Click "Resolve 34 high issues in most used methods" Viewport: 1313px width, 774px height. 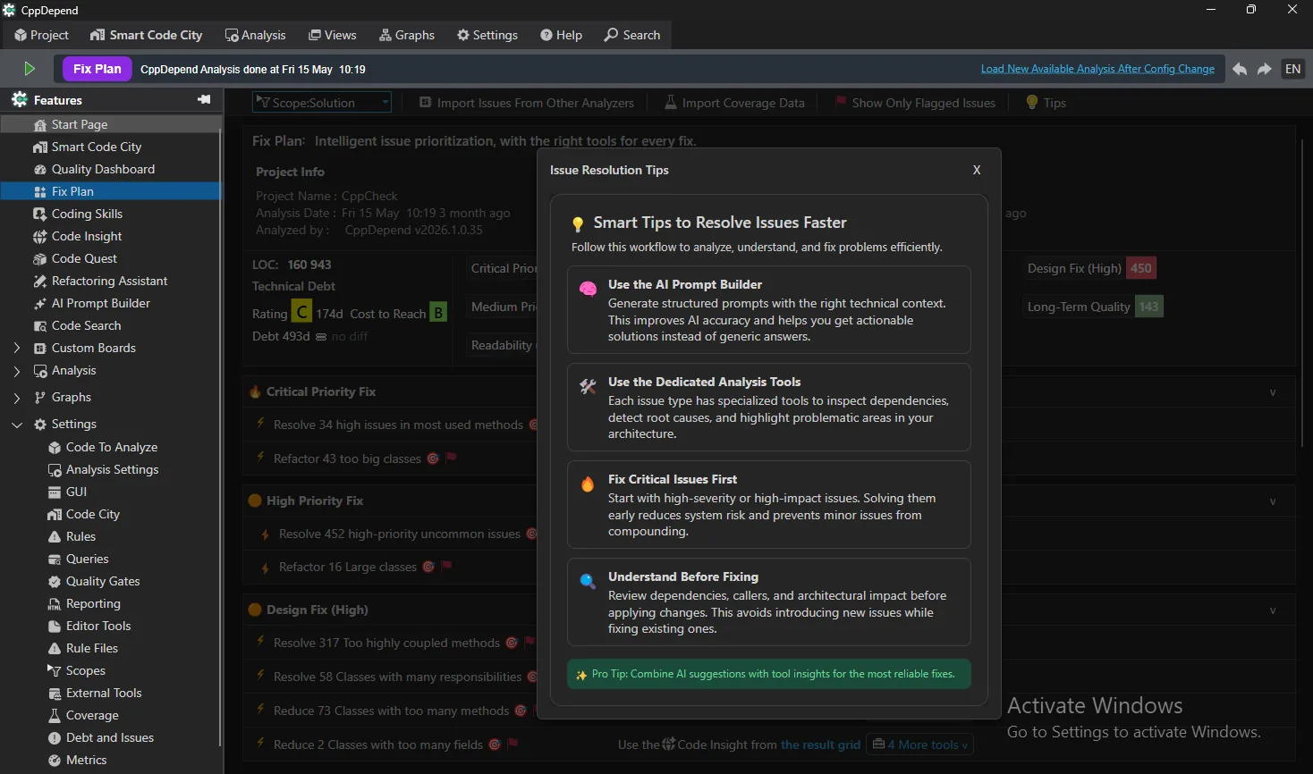pyautogui.click(x=398, y=425)
